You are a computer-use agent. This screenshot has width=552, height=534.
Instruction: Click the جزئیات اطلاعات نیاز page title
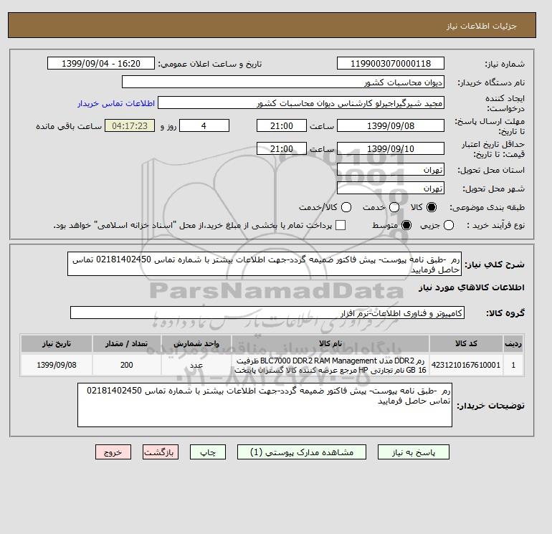(x=481, y=26)
